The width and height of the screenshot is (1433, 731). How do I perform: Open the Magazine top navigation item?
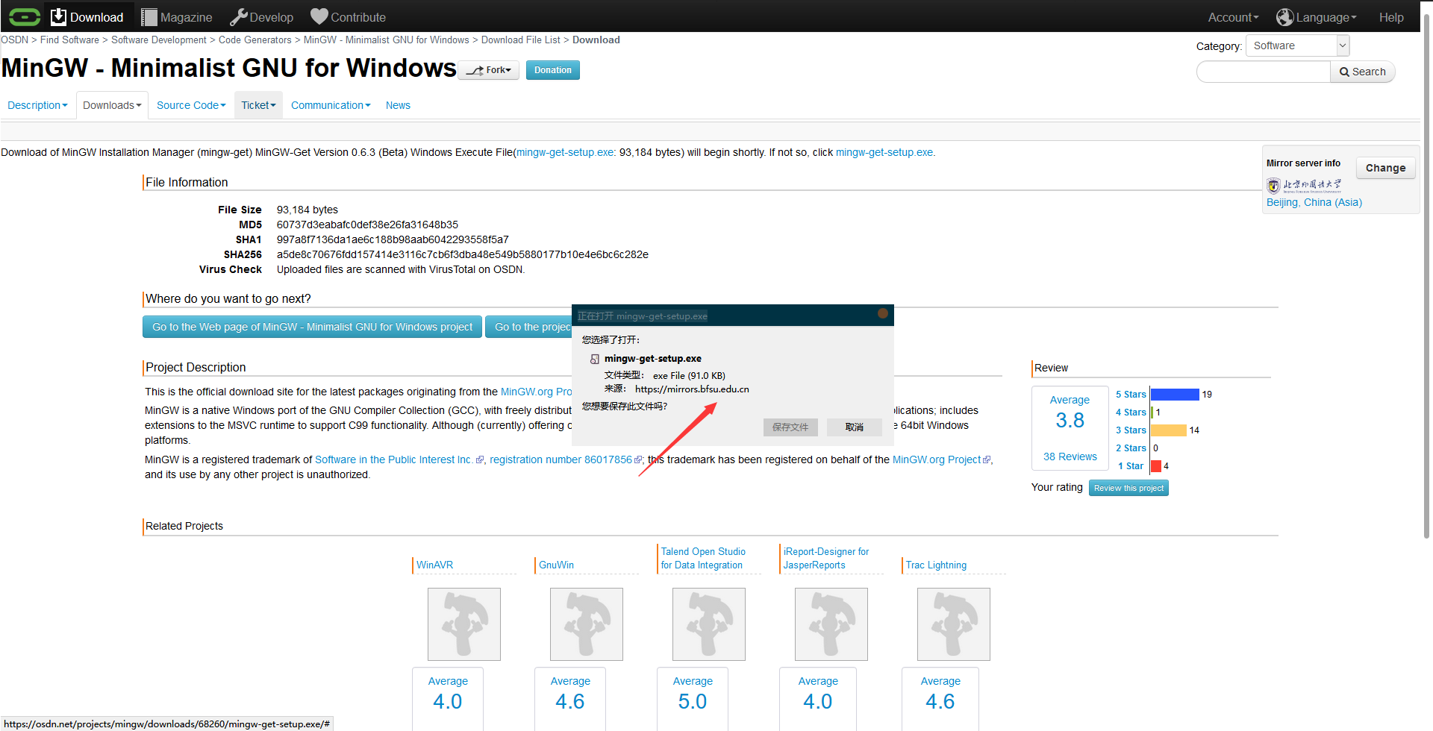[x=177, y=17]
